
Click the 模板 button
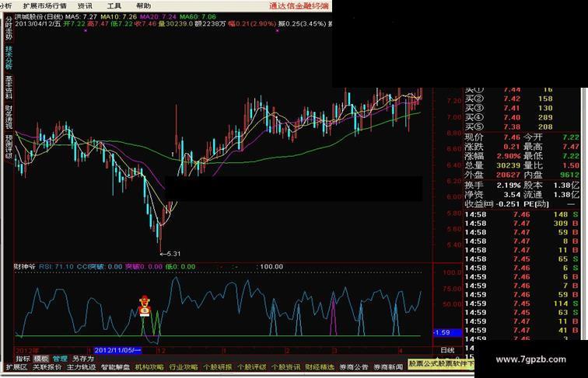[x=41, y=359]
